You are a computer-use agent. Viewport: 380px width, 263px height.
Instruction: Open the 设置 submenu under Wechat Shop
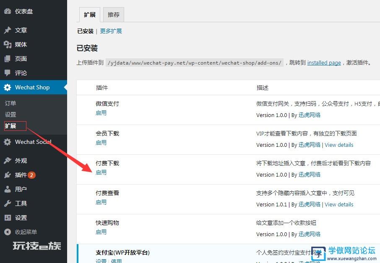(10, 115)
